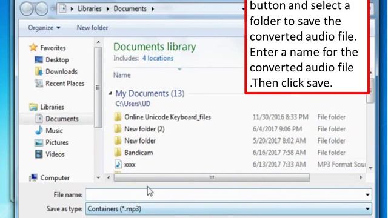Select Videos library in navigation pane
Screen dimensions: 388x218
tap(55, 154)
